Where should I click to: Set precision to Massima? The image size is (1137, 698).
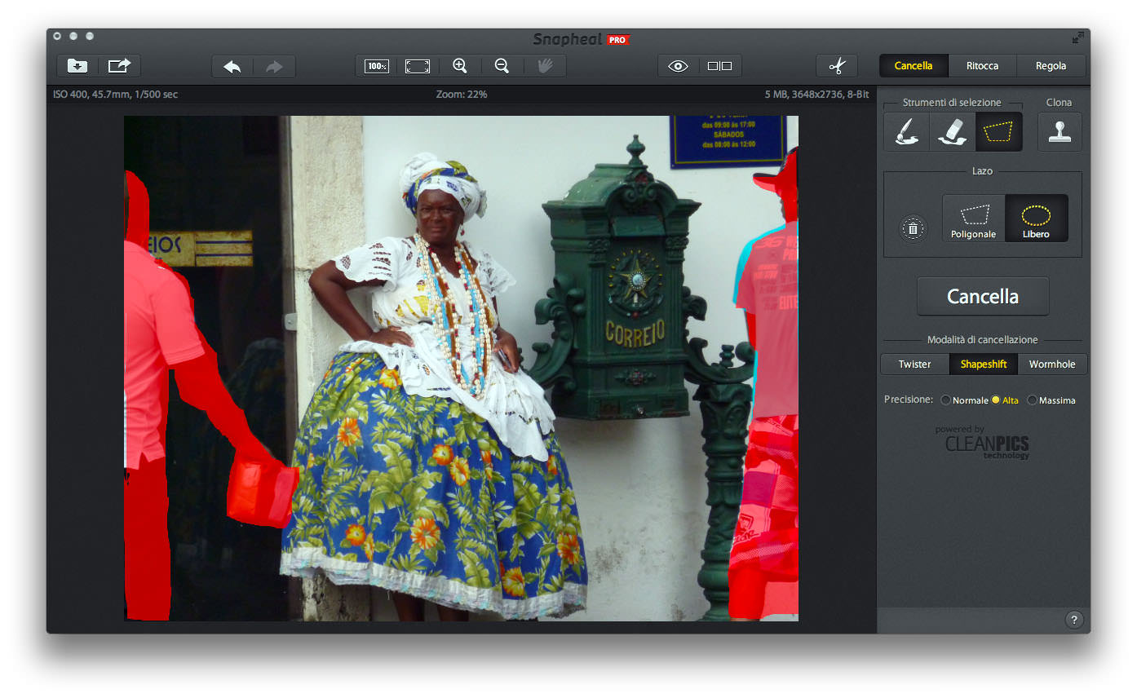(x=1033, y=400)
